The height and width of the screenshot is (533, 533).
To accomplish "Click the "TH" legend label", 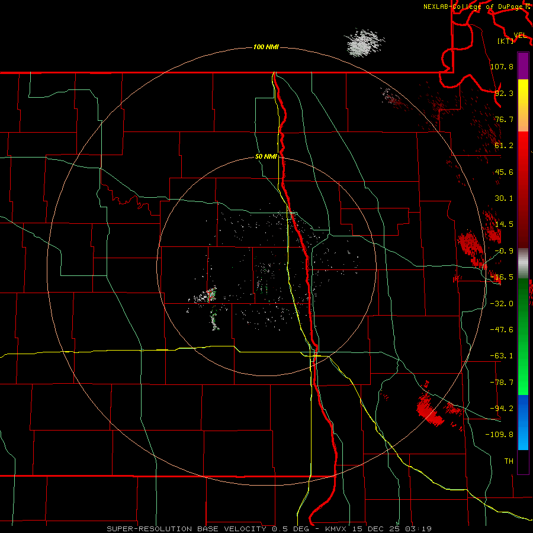I will click(x=509, y=461).
